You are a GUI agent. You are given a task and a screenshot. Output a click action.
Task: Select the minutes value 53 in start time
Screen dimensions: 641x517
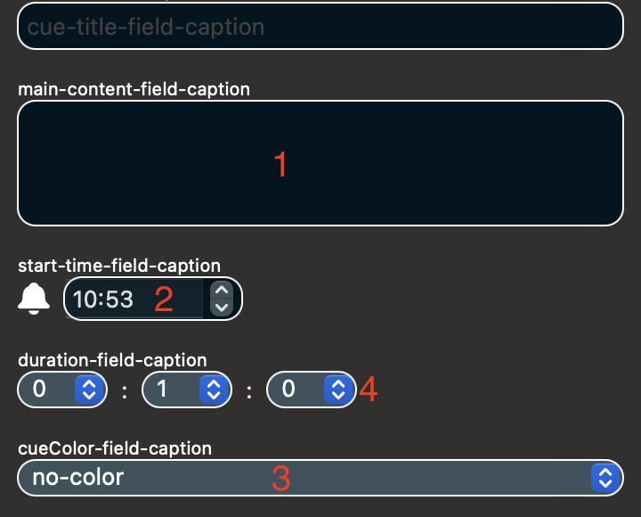[x=118, y=300]
